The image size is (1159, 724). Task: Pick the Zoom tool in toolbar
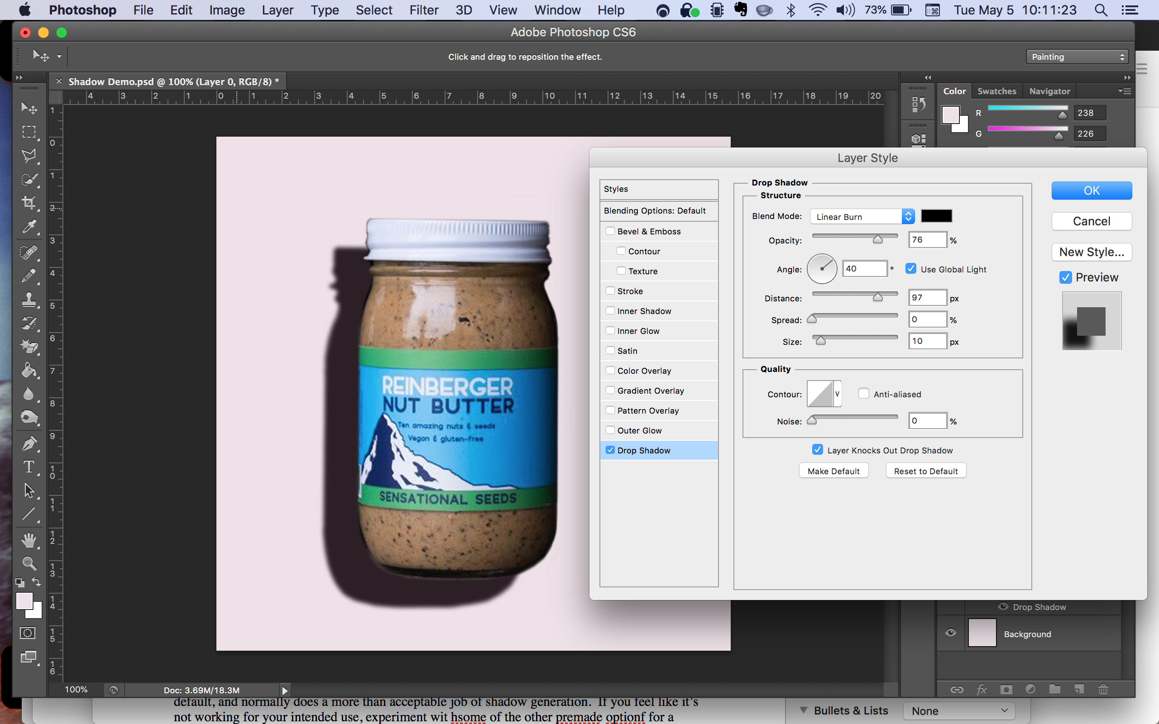pyautogui.click(x=29, y=563)
